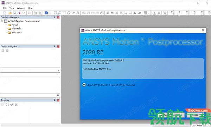Click the blue About info icon
The image size is (211, 127).
[46, 13]
